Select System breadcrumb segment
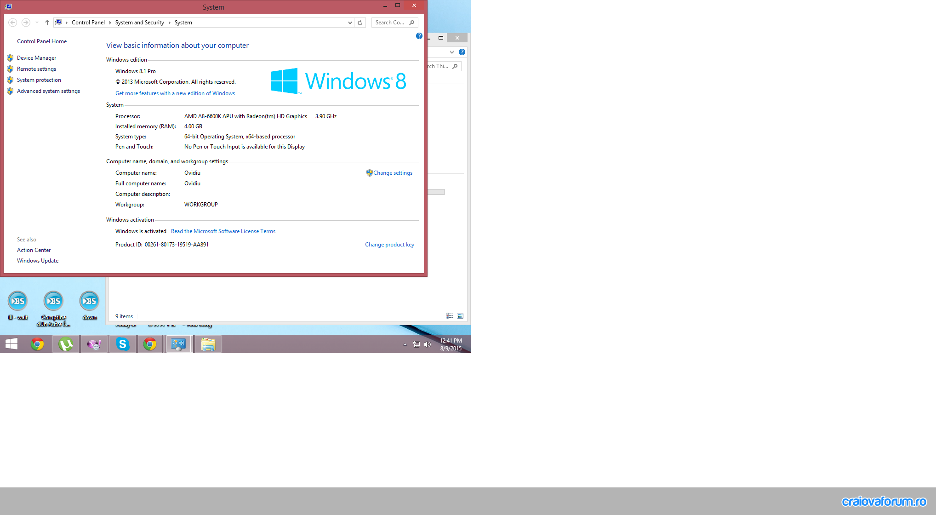936x515 pixels. pyautogui.click(x=183, y=23)
